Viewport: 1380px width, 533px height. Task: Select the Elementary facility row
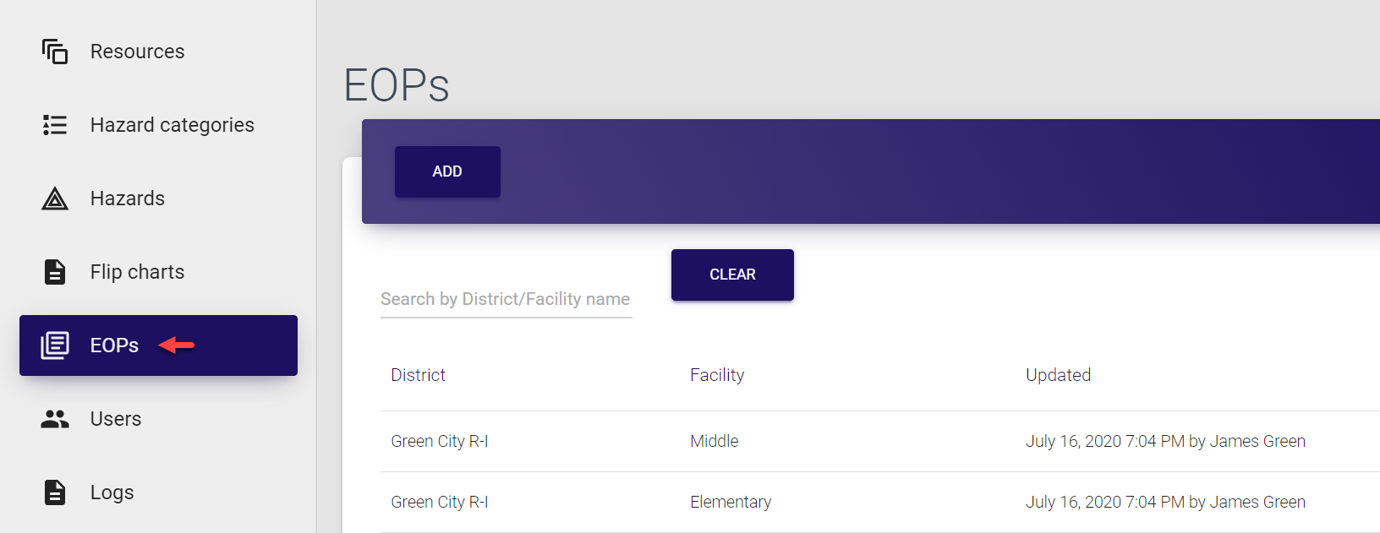(x=731, y=502)
